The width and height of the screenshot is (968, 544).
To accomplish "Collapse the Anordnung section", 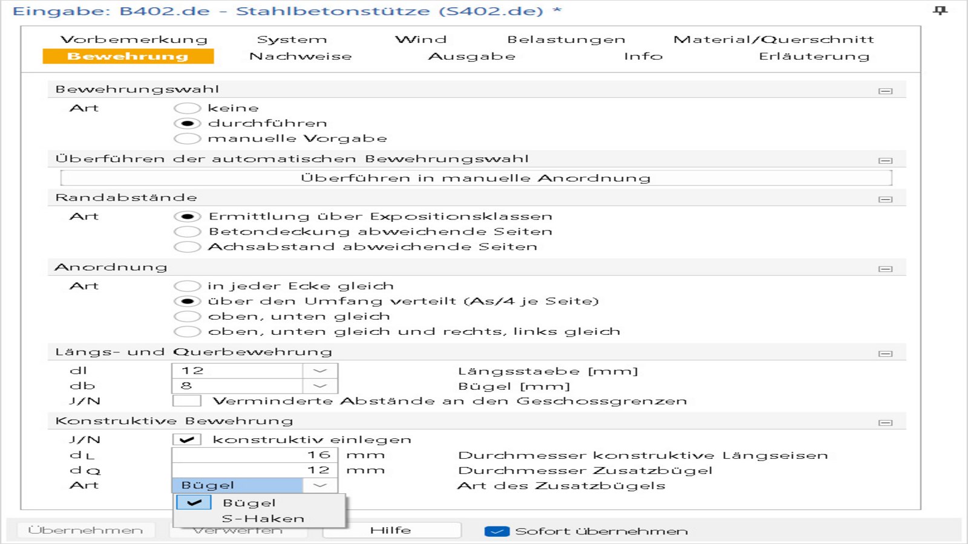I will coord(885,268).
